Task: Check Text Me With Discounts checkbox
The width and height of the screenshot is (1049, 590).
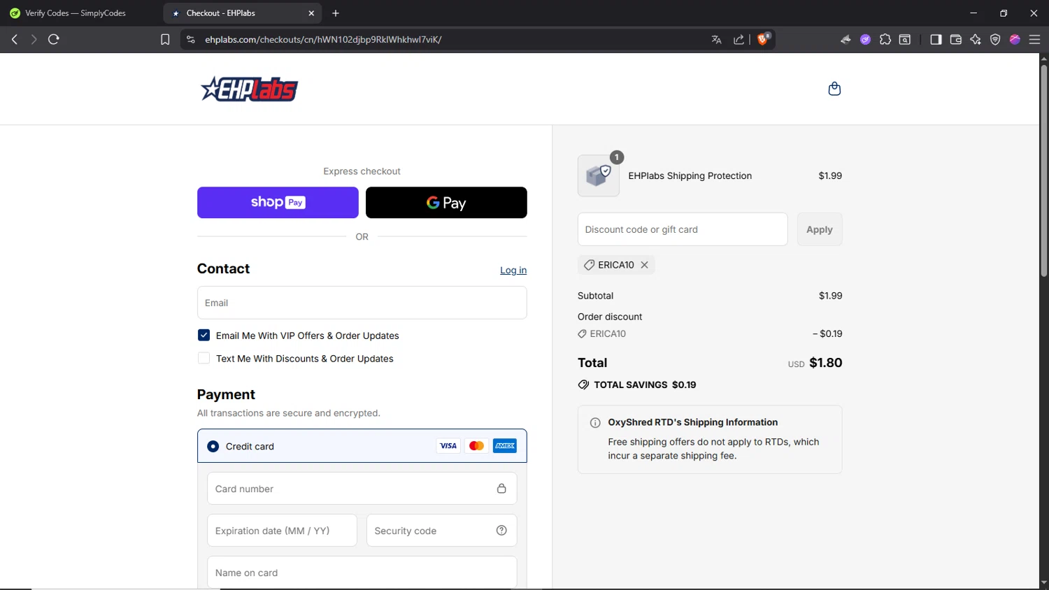Action: (x=204, y=358)
